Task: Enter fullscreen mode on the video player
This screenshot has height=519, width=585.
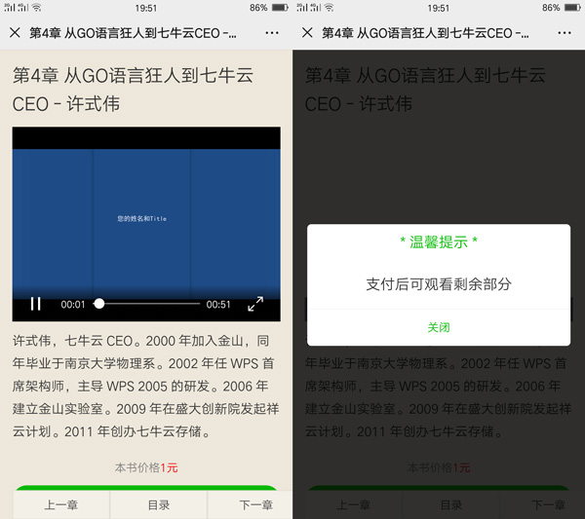Action: [x=255, y=304]
